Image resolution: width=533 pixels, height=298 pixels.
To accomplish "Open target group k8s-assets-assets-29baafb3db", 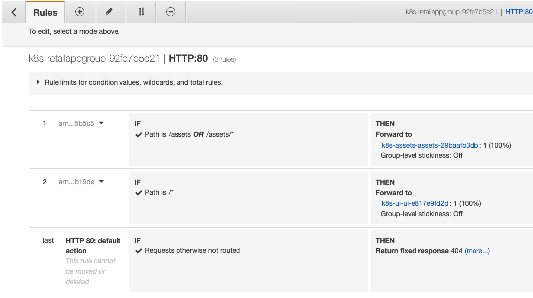I will point(430,145).
